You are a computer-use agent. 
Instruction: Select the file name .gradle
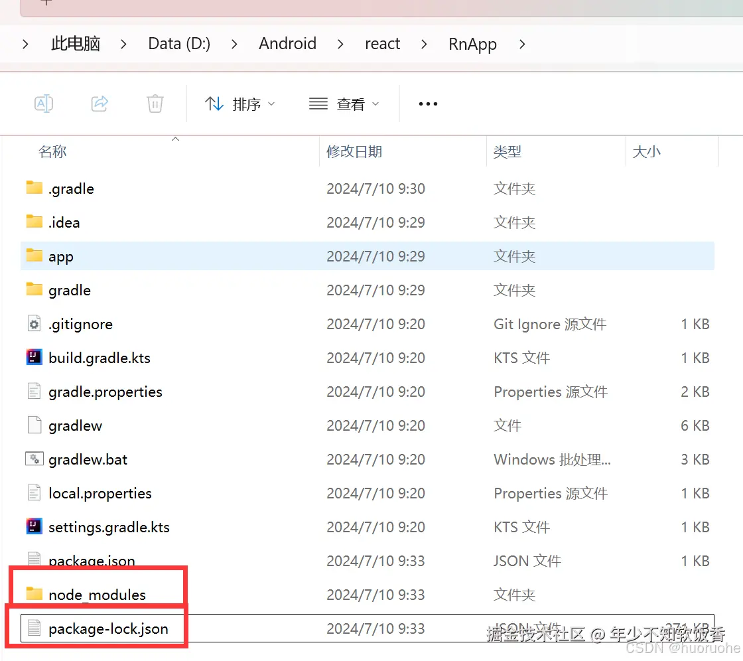[x=71, y=188]
